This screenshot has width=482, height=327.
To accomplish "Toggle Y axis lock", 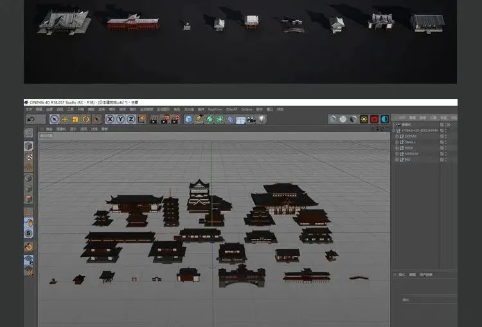I will coord(121,119).
